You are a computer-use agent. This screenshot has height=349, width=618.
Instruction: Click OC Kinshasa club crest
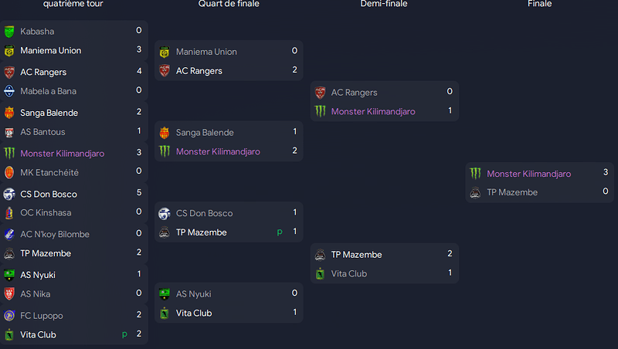pos(9,213)
